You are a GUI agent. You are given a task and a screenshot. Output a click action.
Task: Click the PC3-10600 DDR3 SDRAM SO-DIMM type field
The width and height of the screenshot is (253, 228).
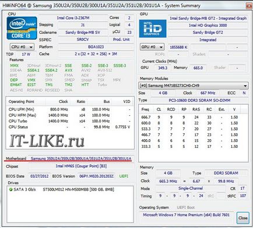click(199, 101)
